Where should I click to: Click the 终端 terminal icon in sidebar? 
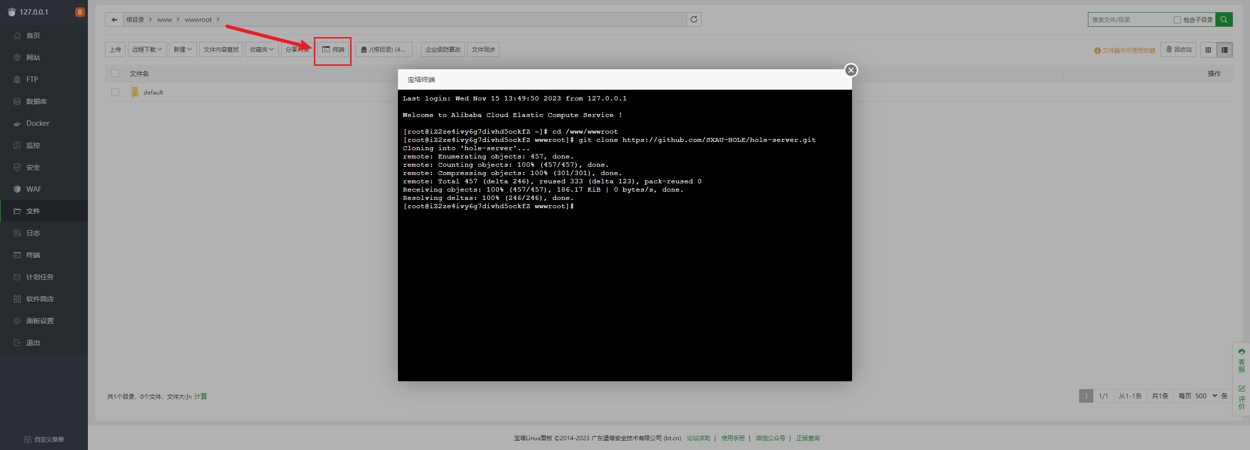point(17,255)
